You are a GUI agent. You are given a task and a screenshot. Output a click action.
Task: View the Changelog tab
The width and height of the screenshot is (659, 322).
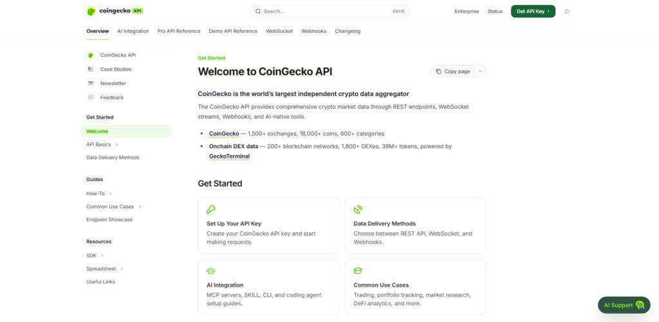(x=348, y=31)
